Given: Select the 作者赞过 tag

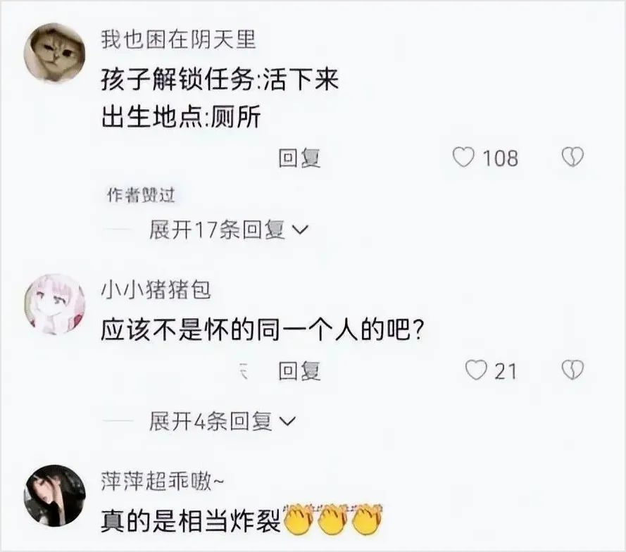Looking at the screenshot, I should pos(141,195).
